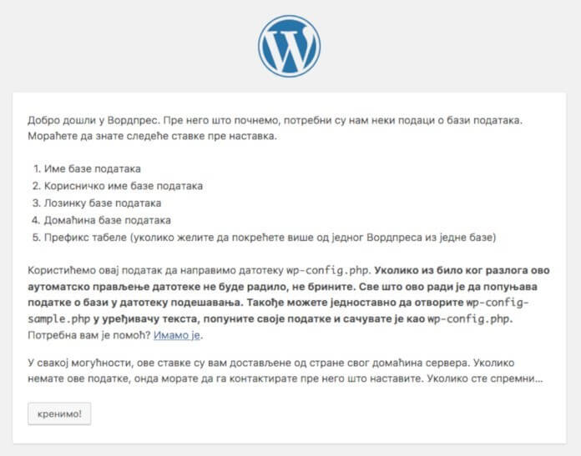Select the "Домаћина базе података" list item
Screen dimensions: 581x456
107,220
